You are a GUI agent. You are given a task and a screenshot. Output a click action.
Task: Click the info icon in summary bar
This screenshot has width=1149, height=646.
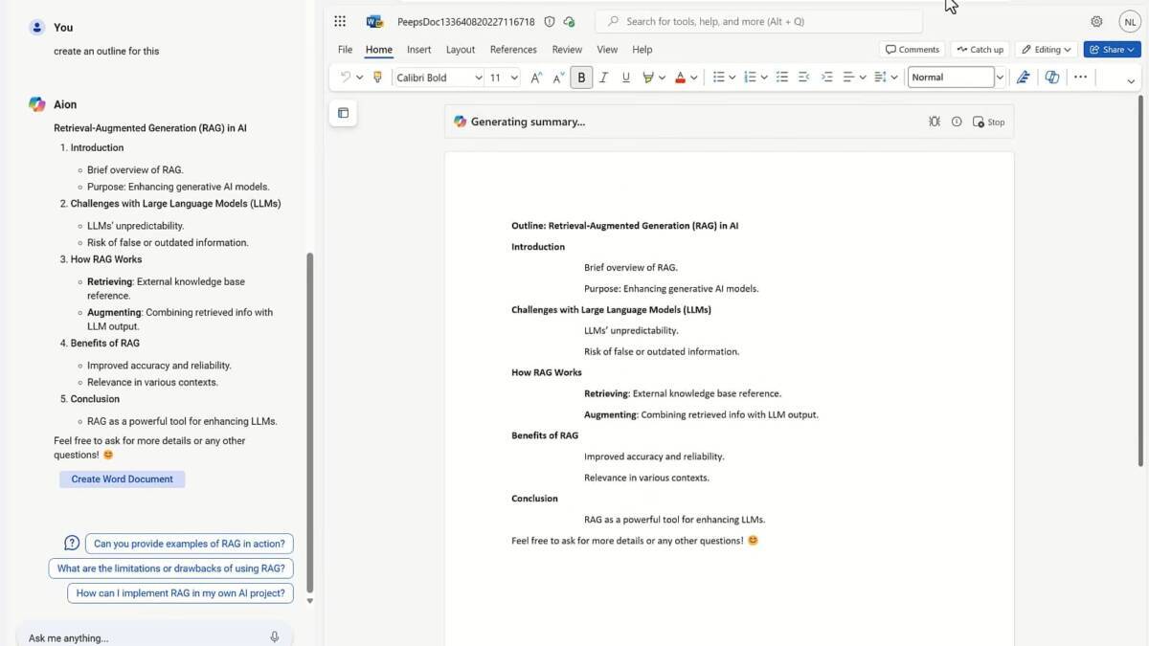[957, 122]
